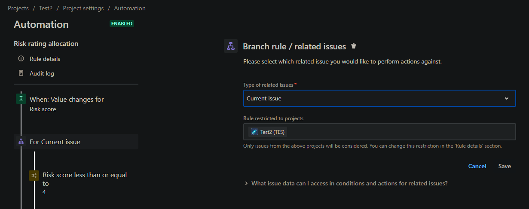Image resolution: width=529 pixels, height=209 pixels.
Task: Click the purple branch icon beside heading
Action: tap(231, 46)
